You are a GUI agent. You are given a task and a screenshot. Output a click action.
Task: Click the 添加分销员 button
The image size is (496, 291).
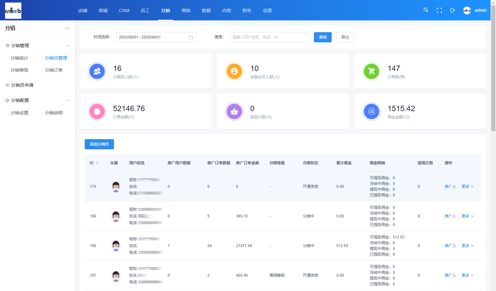tap(99, 144)
